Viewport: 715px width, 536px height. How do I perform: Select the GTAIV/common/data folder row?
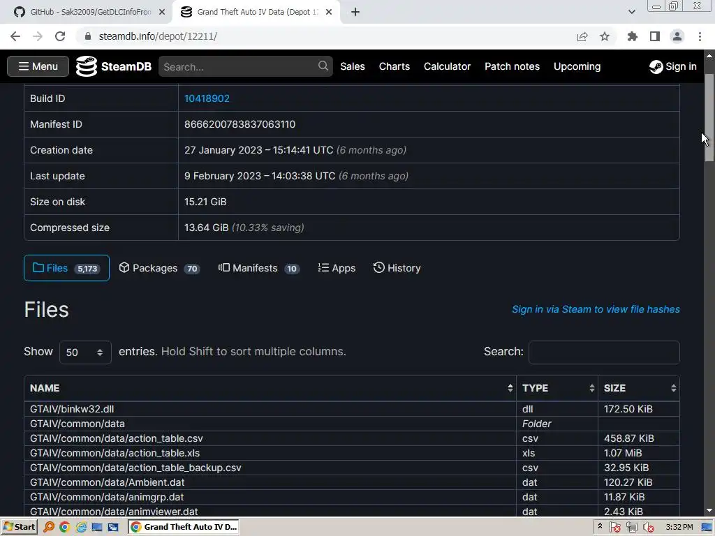pos(352,424)
